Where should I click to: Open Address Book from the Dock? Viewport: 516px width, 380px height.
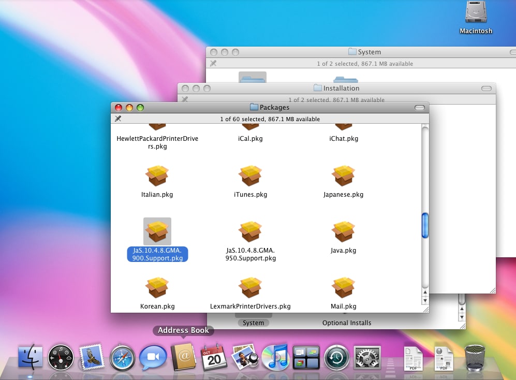183,357
